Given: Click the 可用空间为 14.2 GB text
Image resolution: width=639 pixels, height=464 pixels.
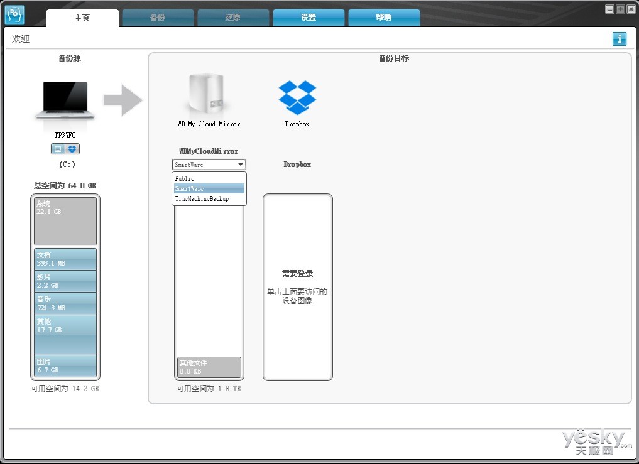Looking at the screenshot, I should pyautogui.click(x=65, y=389).
